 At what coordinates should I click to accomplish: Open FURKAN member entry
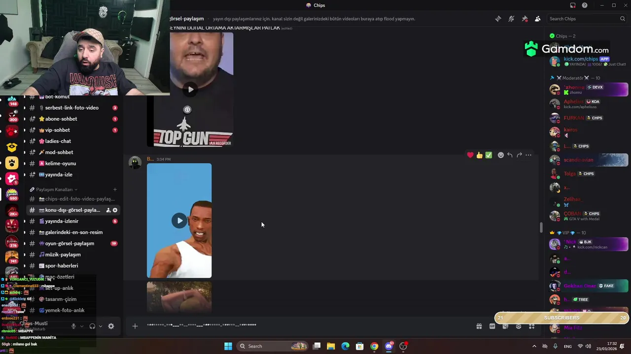point(589,118)
